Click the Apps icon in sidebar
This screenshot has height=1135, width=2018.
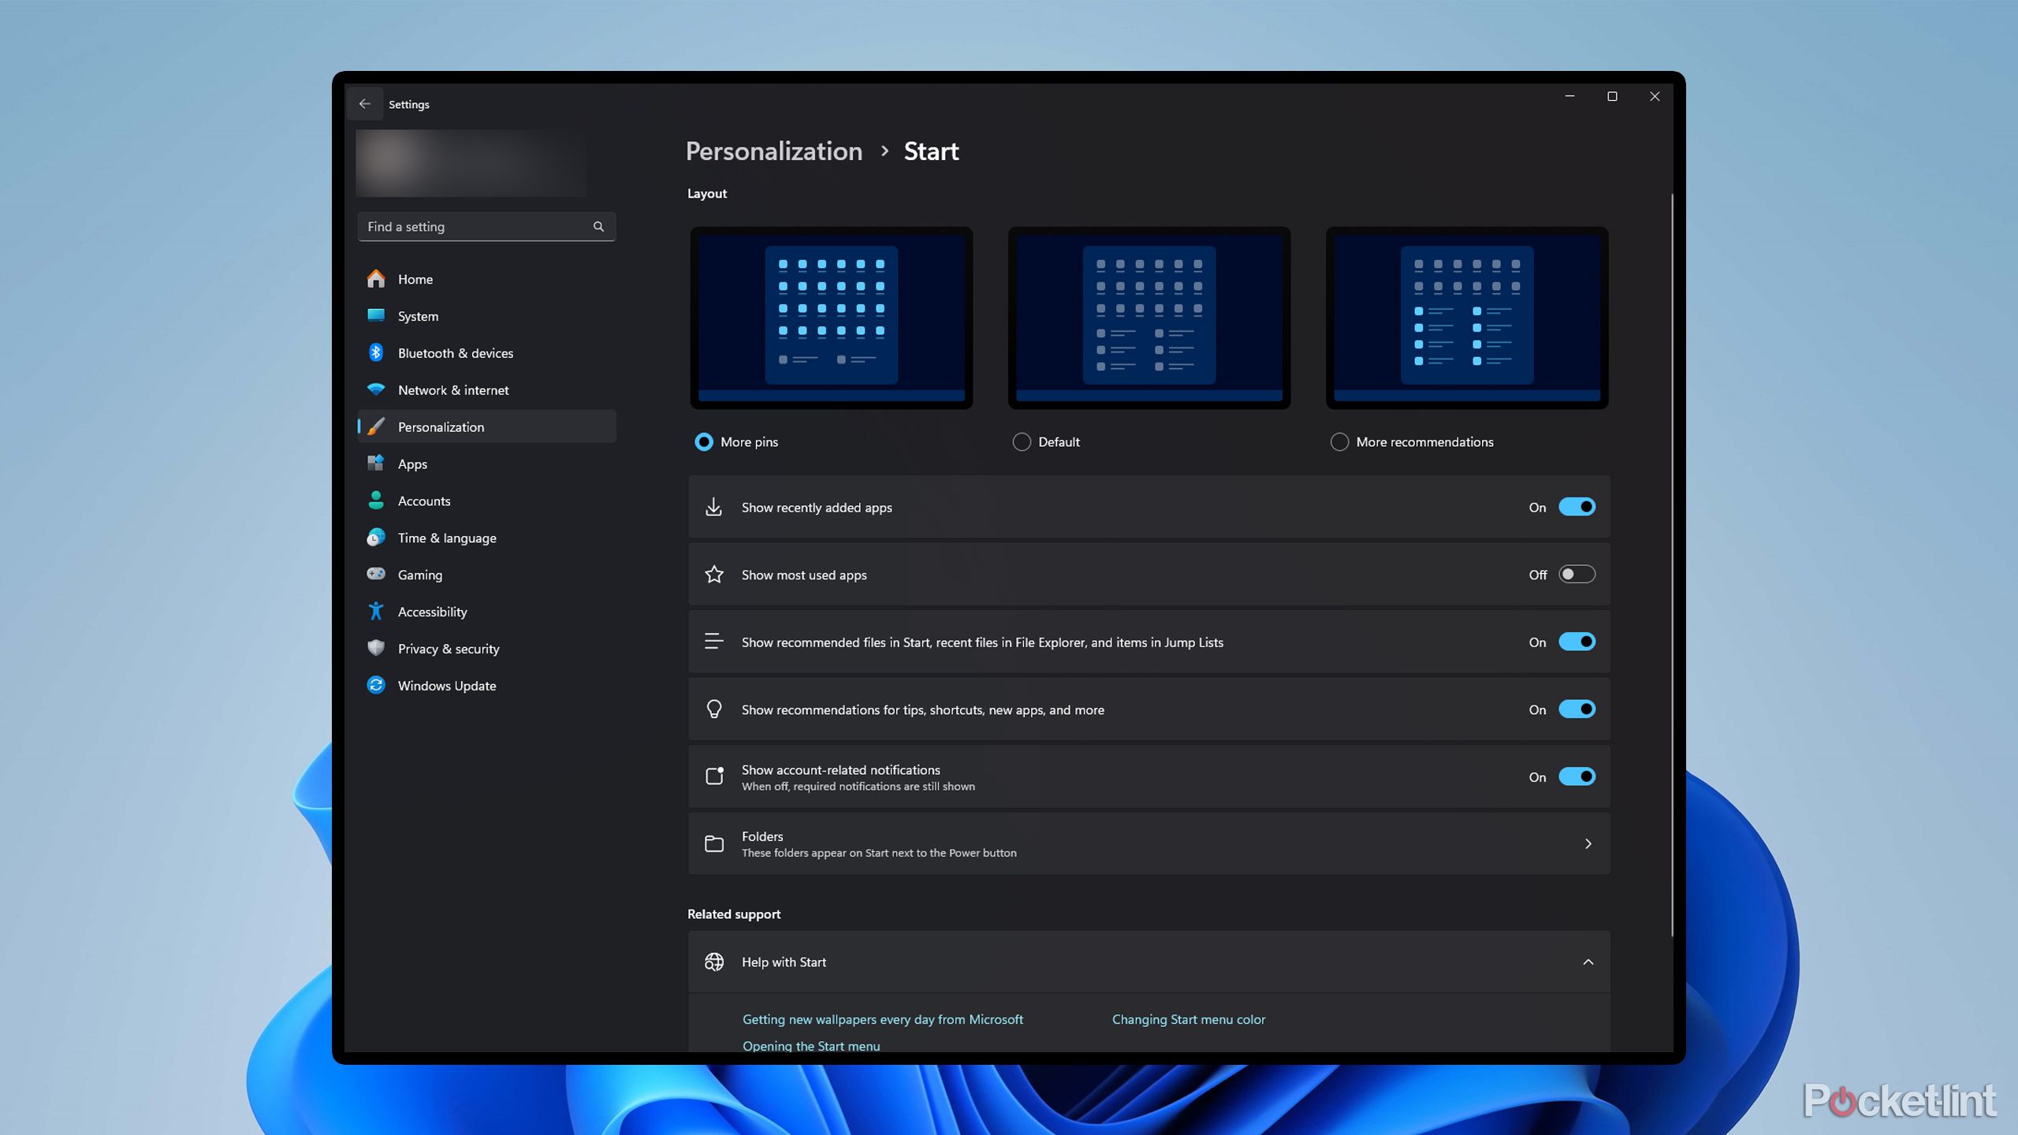(x=376, y=463)
